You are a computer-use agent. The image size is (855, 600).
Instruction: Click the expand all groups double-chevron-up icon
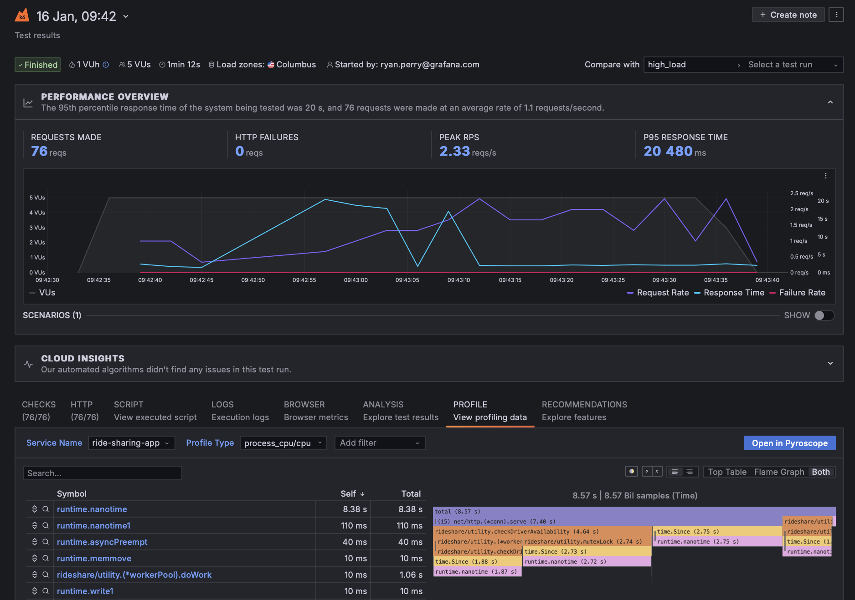pos(657,472)
